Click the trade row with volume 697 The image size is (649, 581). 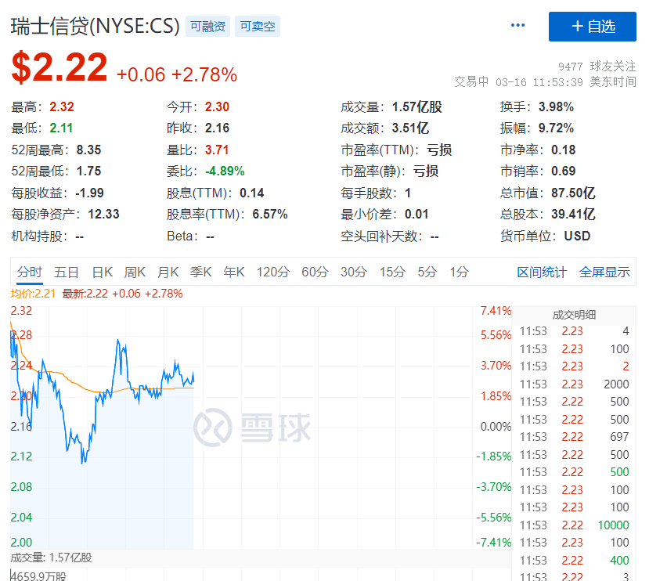(574, 437)
